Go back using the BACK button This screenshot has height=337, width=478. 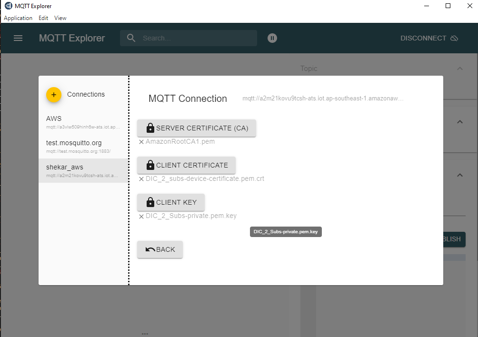(159, 249)
